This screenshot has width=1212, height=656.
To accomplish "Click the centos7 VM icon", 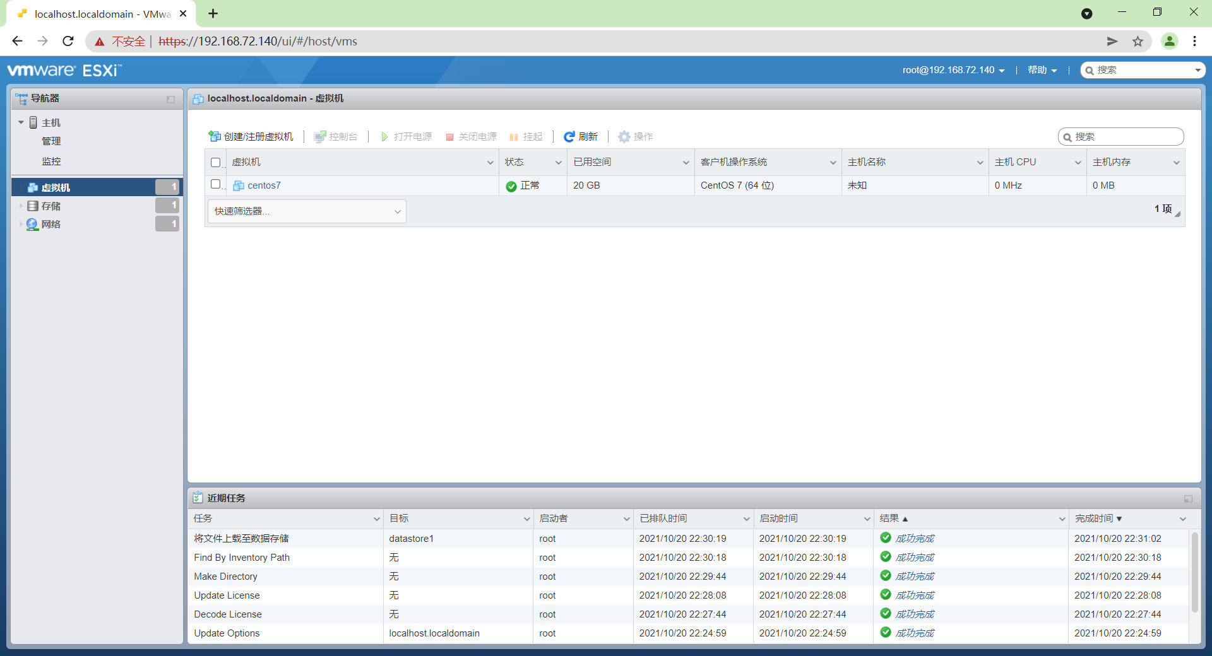I will 239,185.
